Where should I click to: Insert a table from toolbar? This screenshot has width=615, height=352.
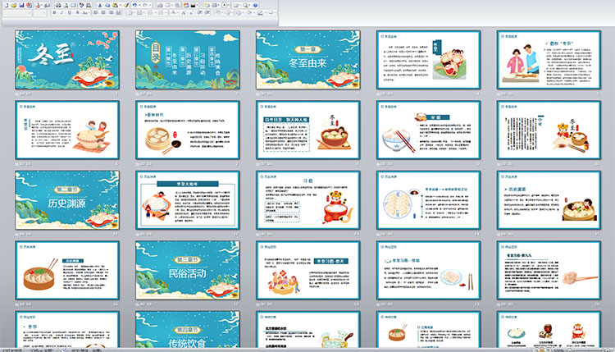click(x=167, y=5)
